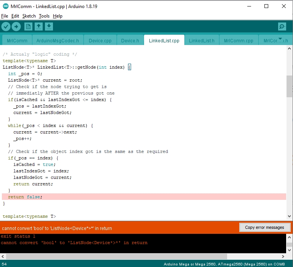
Task: Click the Verify sketch checkmark icon
Action: coord(6,27)
